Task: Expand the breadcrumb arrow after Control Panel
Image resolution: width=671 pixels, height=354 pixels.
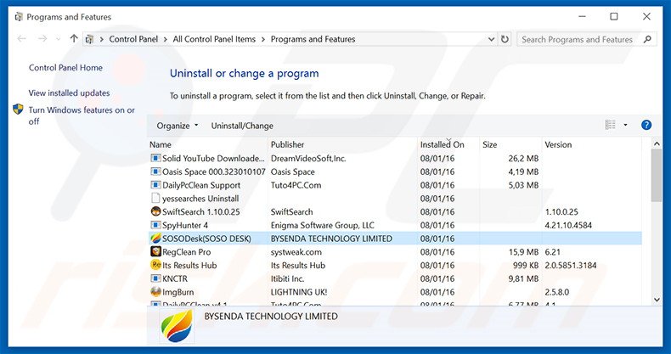Action: pos(166,39)
